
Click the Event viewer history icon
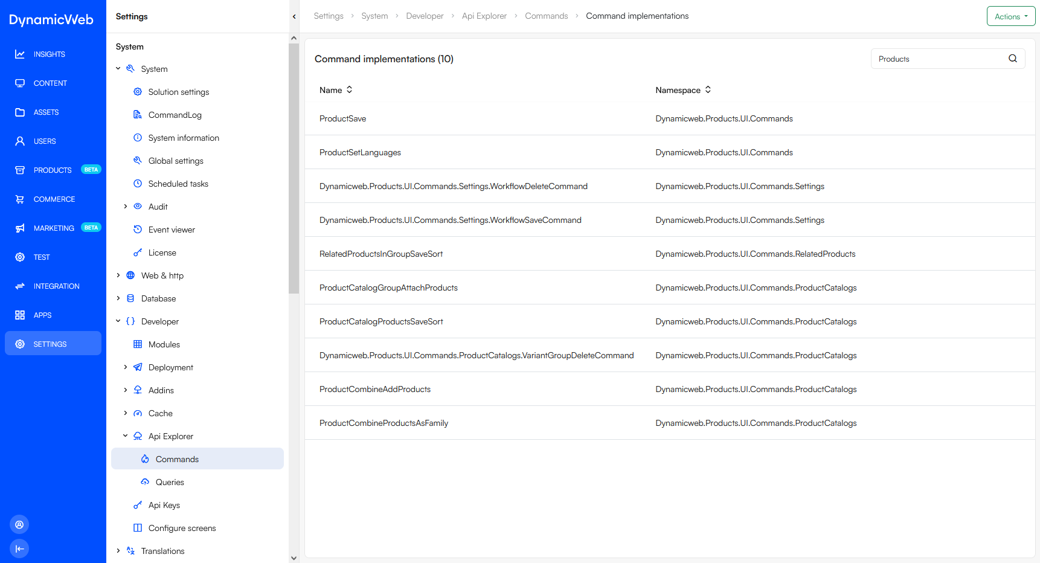tap(138, 230)
